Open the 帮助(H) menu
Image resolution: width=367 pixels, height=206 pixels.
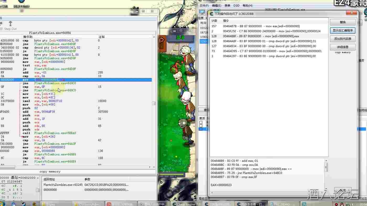click(x=247, y=6)
